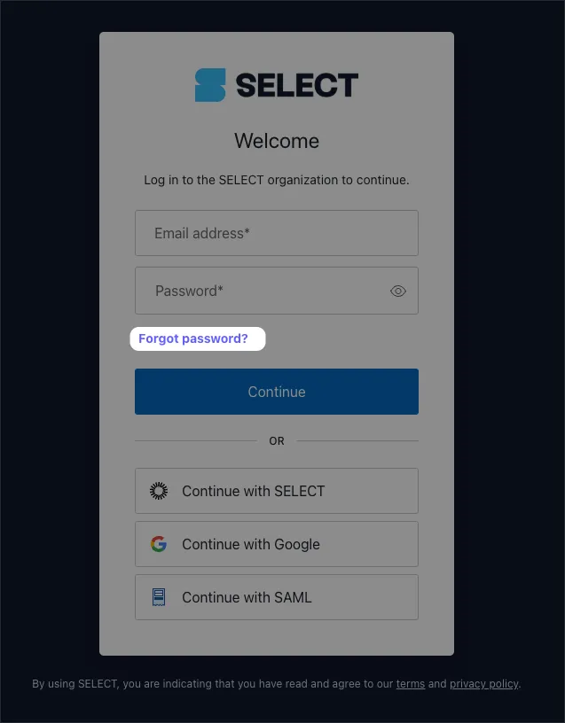Click the SAML document icon
Image resolution: width=565 pixels, height=723 pixels.
pos(159,597)
